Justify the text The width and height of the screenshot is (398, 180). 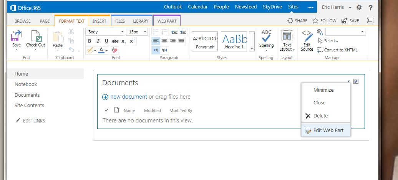181,41
